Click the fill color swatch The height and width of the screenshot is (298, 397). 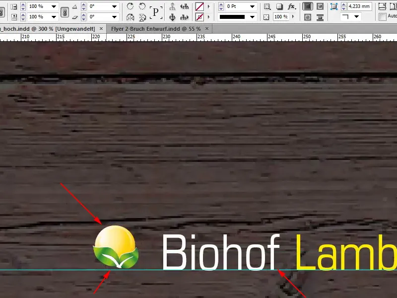(x=199, y=6)
